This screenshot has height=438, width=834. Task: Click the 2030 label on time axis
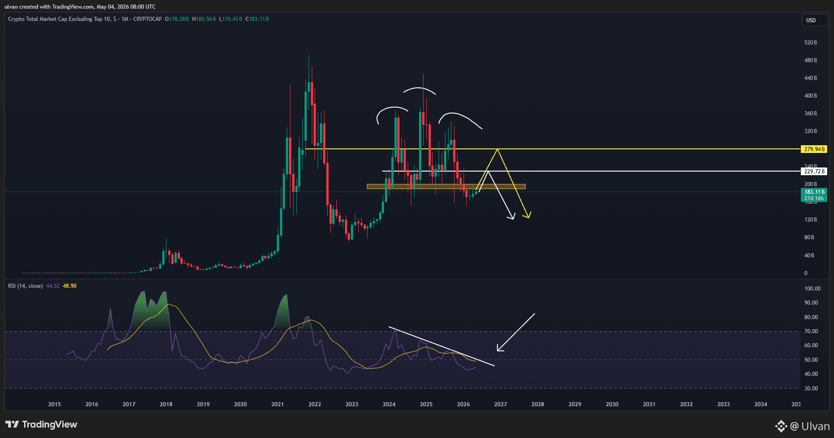coord(612,404)
